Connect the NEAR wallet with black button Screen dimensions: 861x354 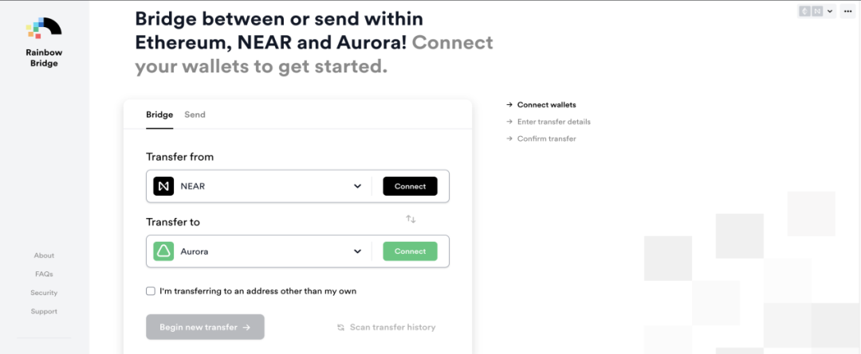click(x=410, y=186)
